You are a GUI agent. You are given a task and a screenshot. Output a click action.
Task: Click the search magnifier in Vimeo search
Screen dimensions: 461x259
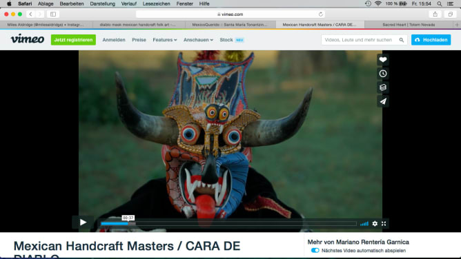click(402, 40)
